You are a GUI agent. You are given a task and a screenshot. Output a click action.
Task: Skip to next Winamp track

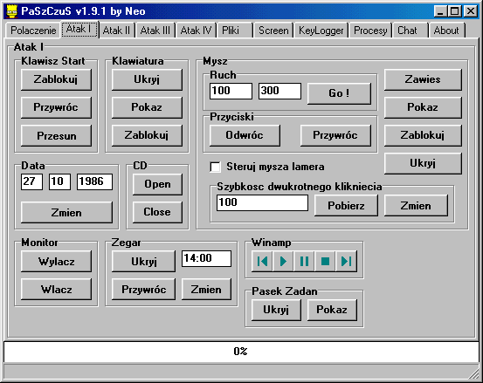point(347,261)
